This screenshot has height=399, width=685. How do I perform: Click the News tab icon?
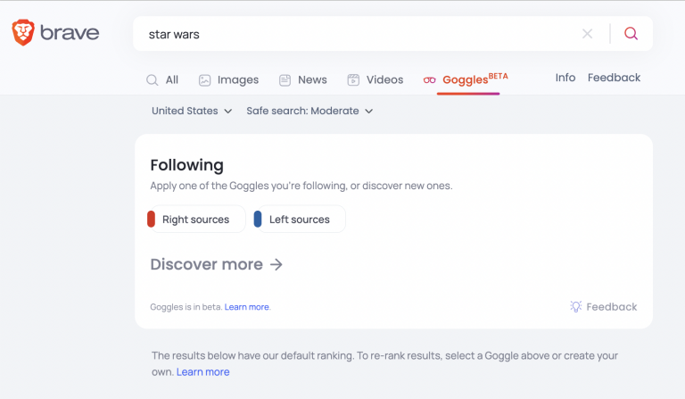pyautogui.click(x=285, y=79)
